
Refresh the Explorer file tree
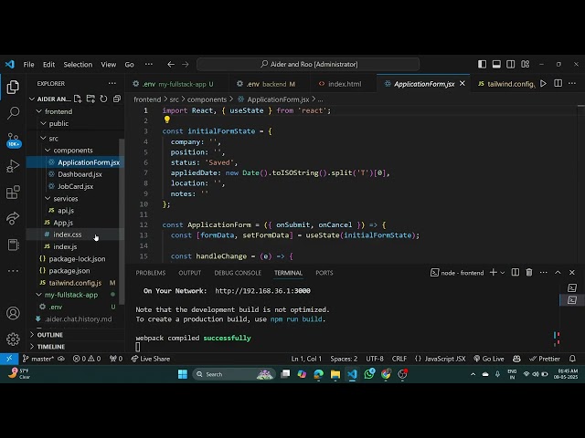103,99
